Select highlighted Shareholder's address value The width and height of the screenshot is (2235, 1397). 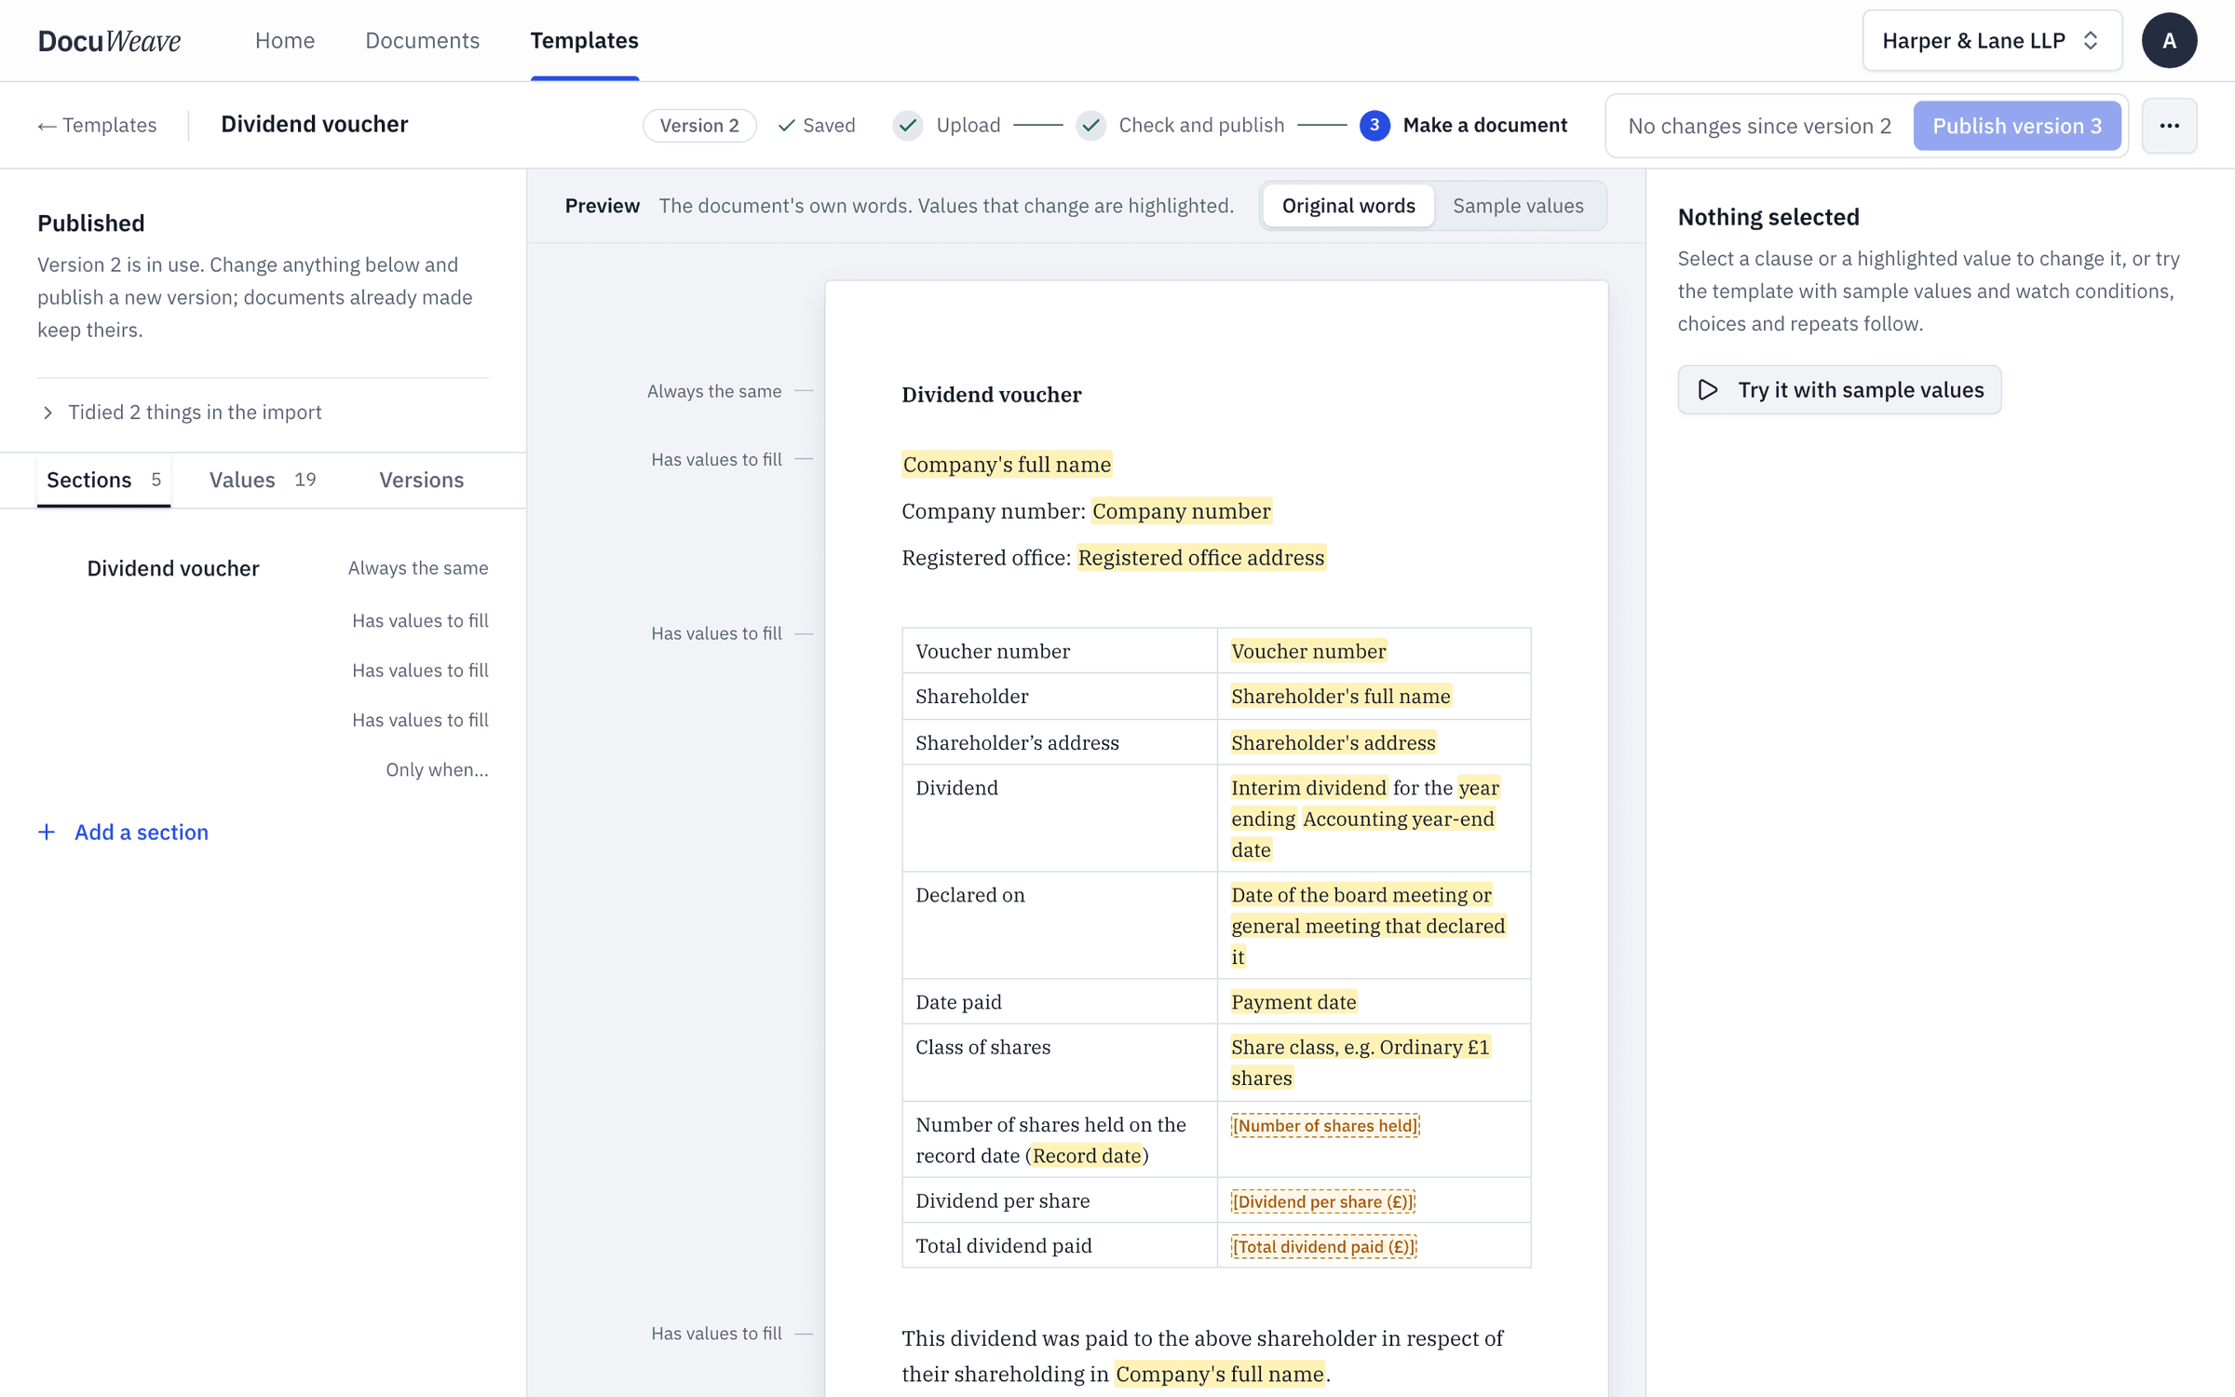tap(1334, 742)
